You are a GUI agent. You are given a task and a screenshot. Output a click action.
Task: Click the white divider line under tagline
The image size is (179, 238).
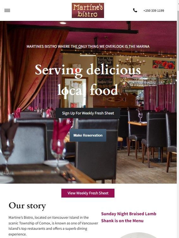[x=88, y=56]
